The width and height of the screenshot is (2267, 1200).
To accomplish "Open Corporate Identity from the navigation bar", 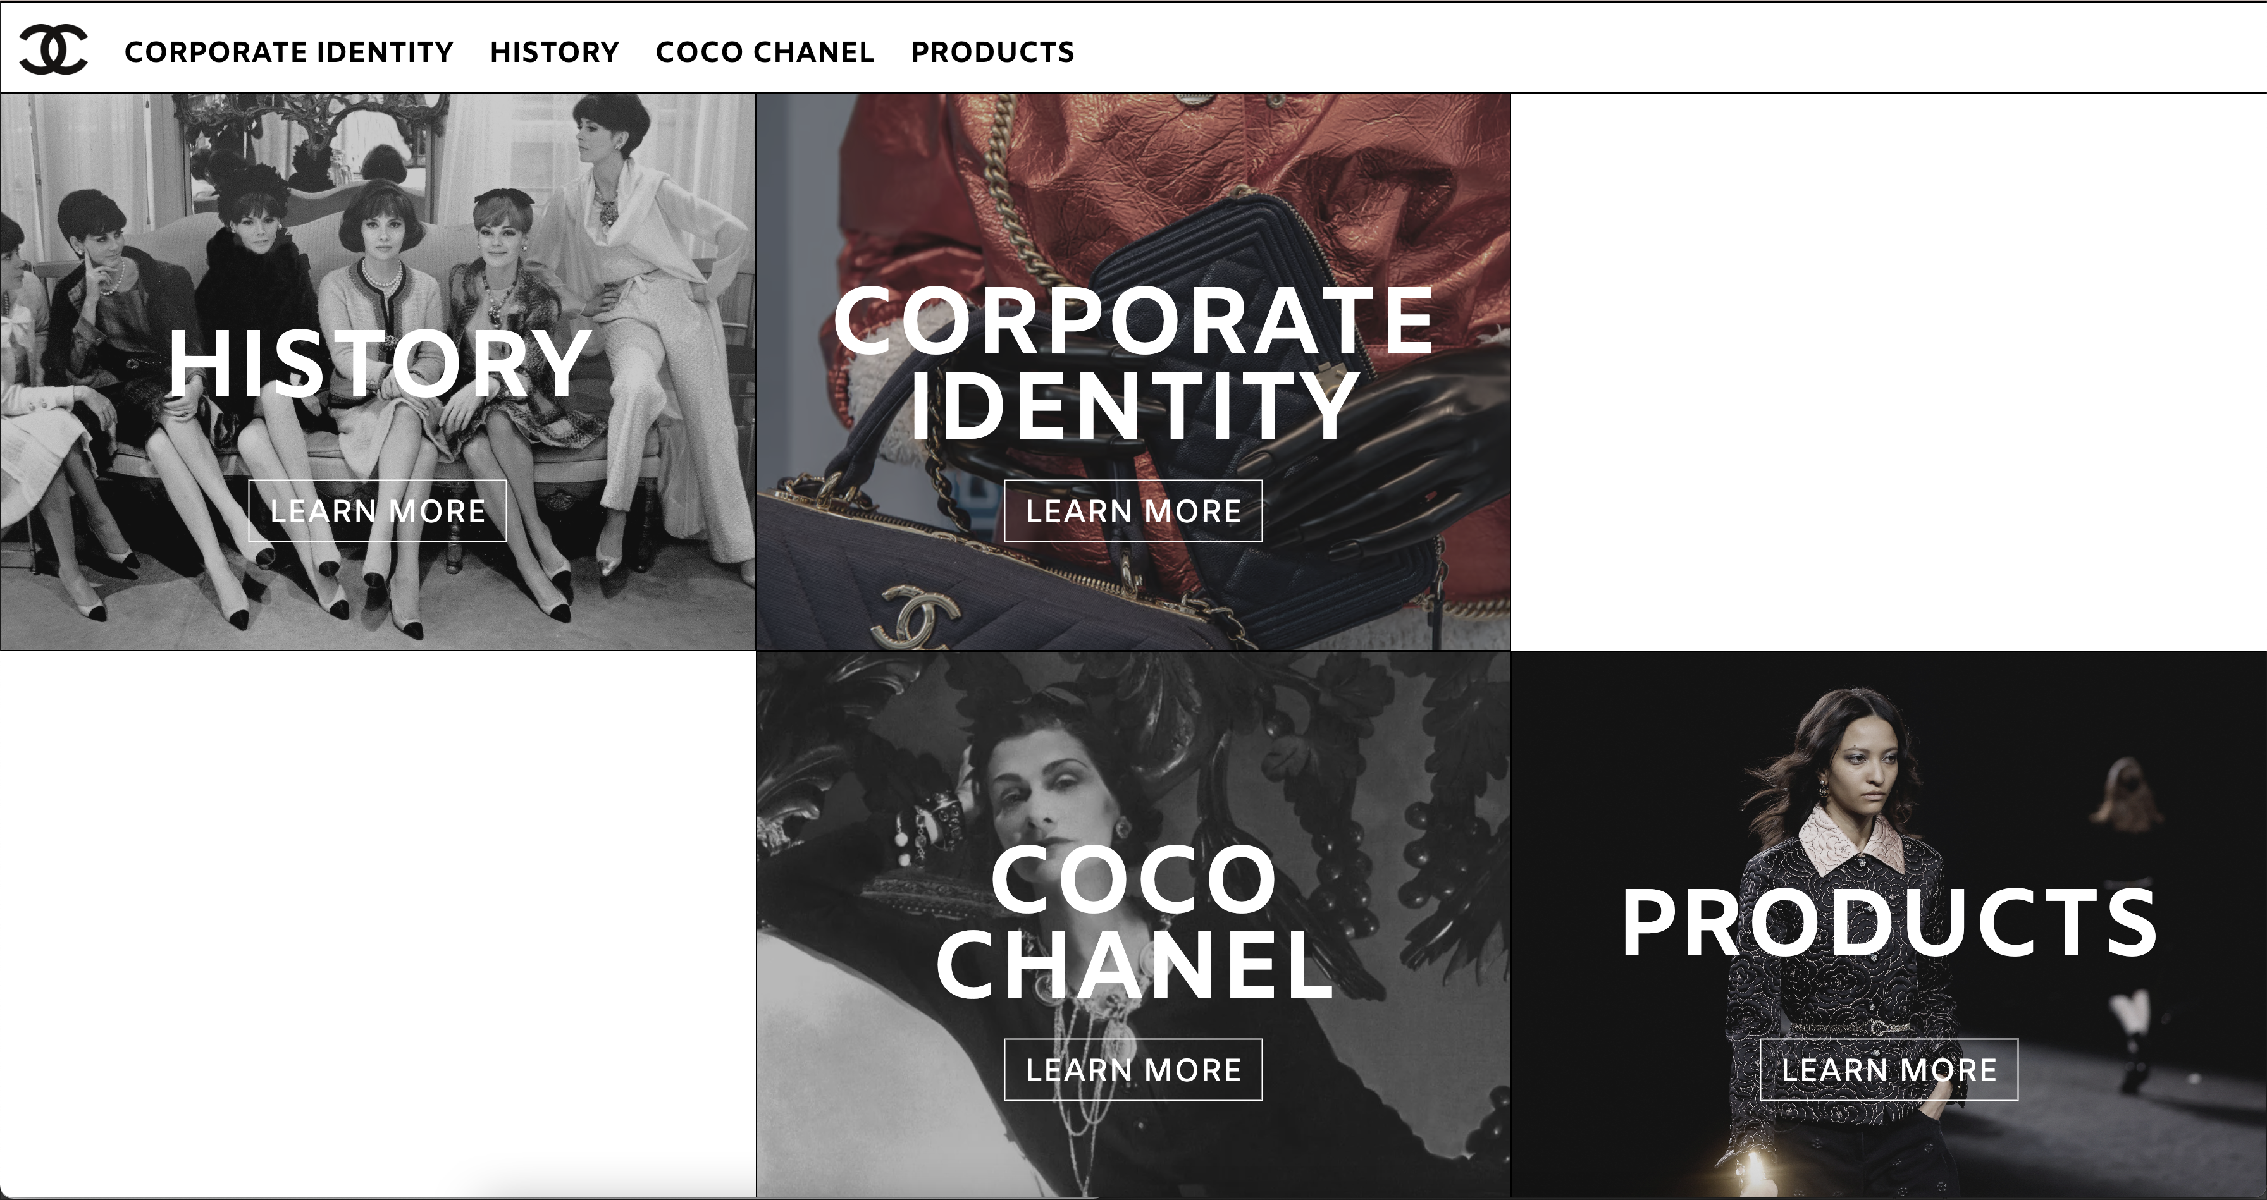I will [x=288, y=52].
